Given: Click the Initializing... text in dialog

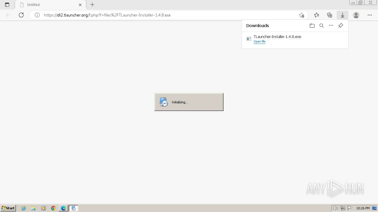Looking at the screenshot, I should point(180,102).
